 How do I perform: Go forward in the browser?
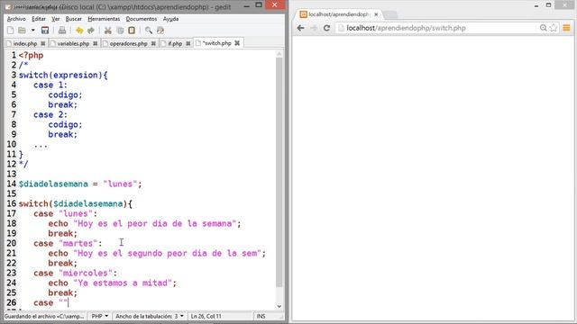click(x=314, y=28)
